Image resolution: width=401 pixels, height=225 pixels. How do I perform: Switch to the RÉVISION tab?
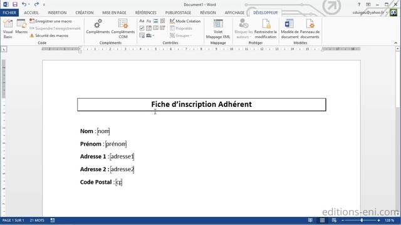[208, 12]
